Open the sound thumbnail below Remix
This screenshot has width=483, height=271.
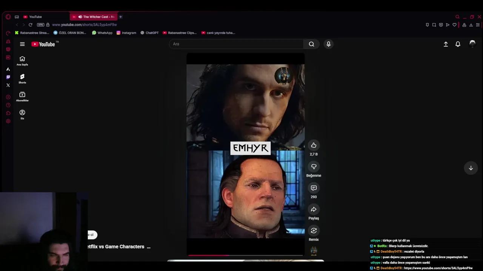pyautogui.click(x=314, y=251)
